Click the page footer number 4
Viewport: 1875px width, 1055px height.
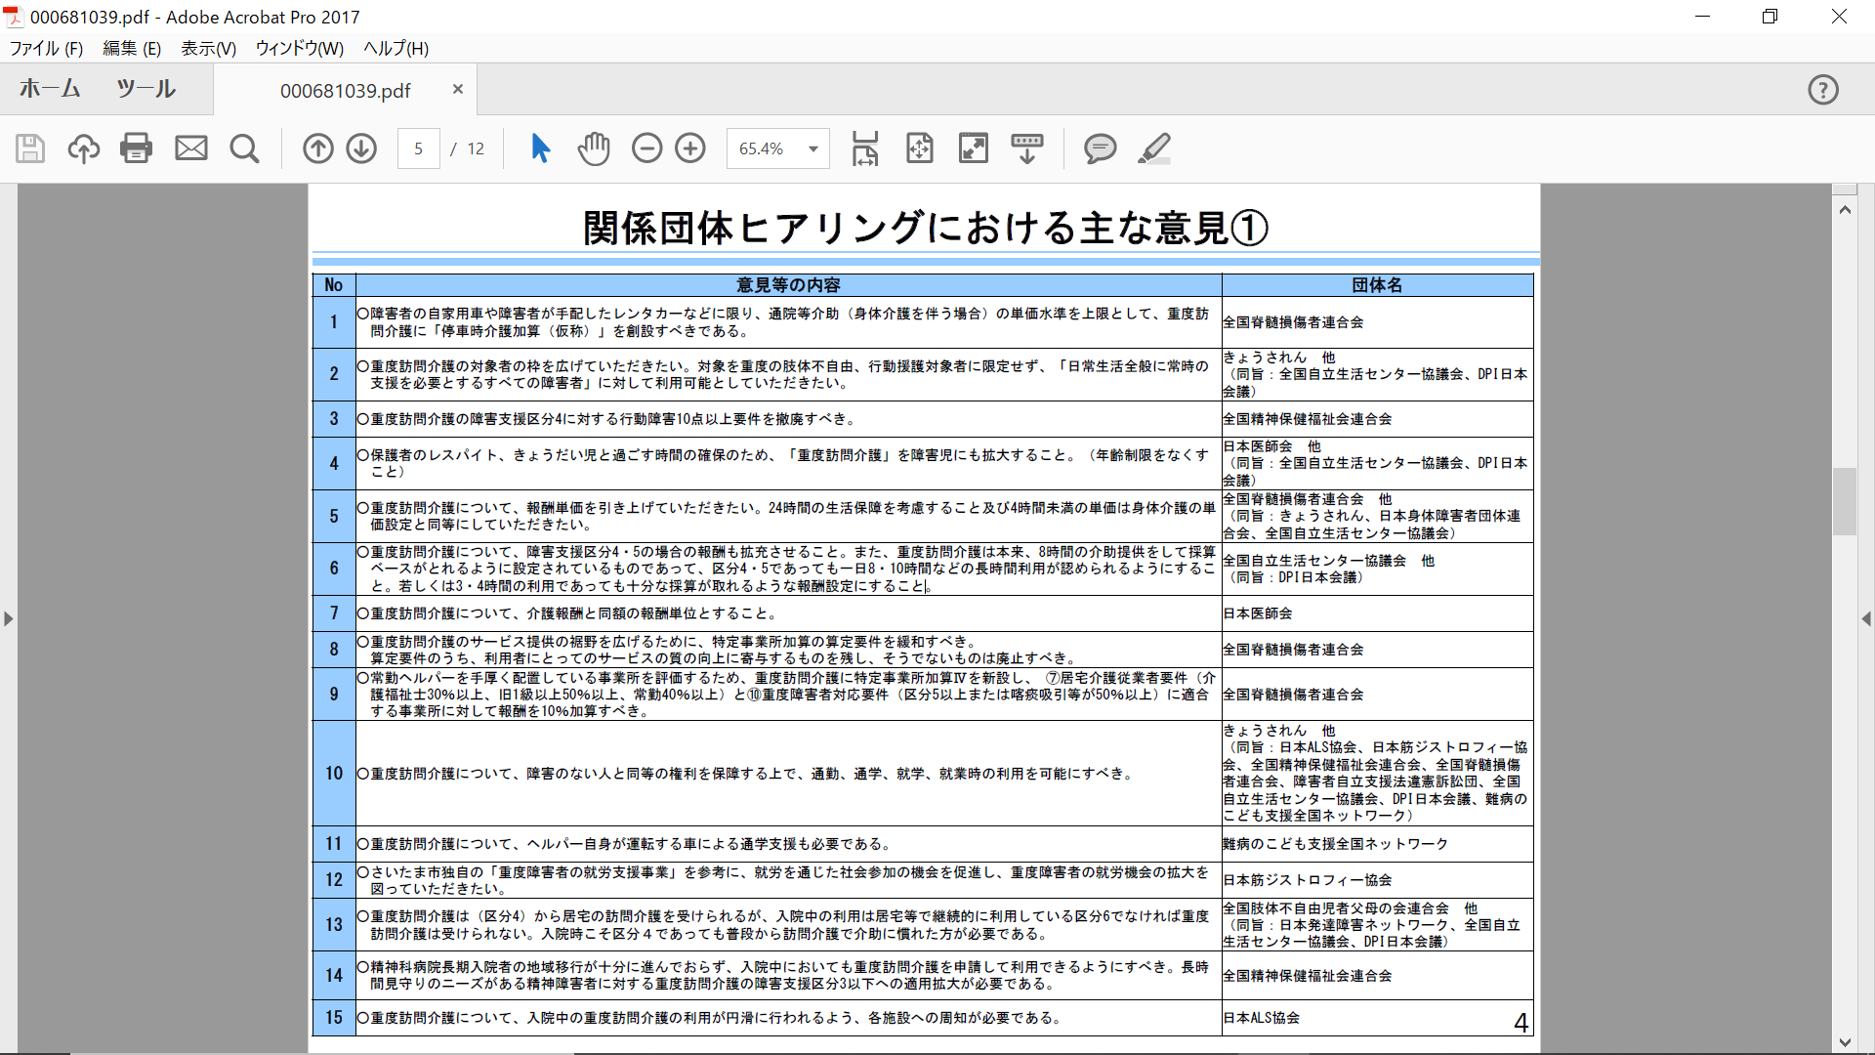point(1521,1023)
